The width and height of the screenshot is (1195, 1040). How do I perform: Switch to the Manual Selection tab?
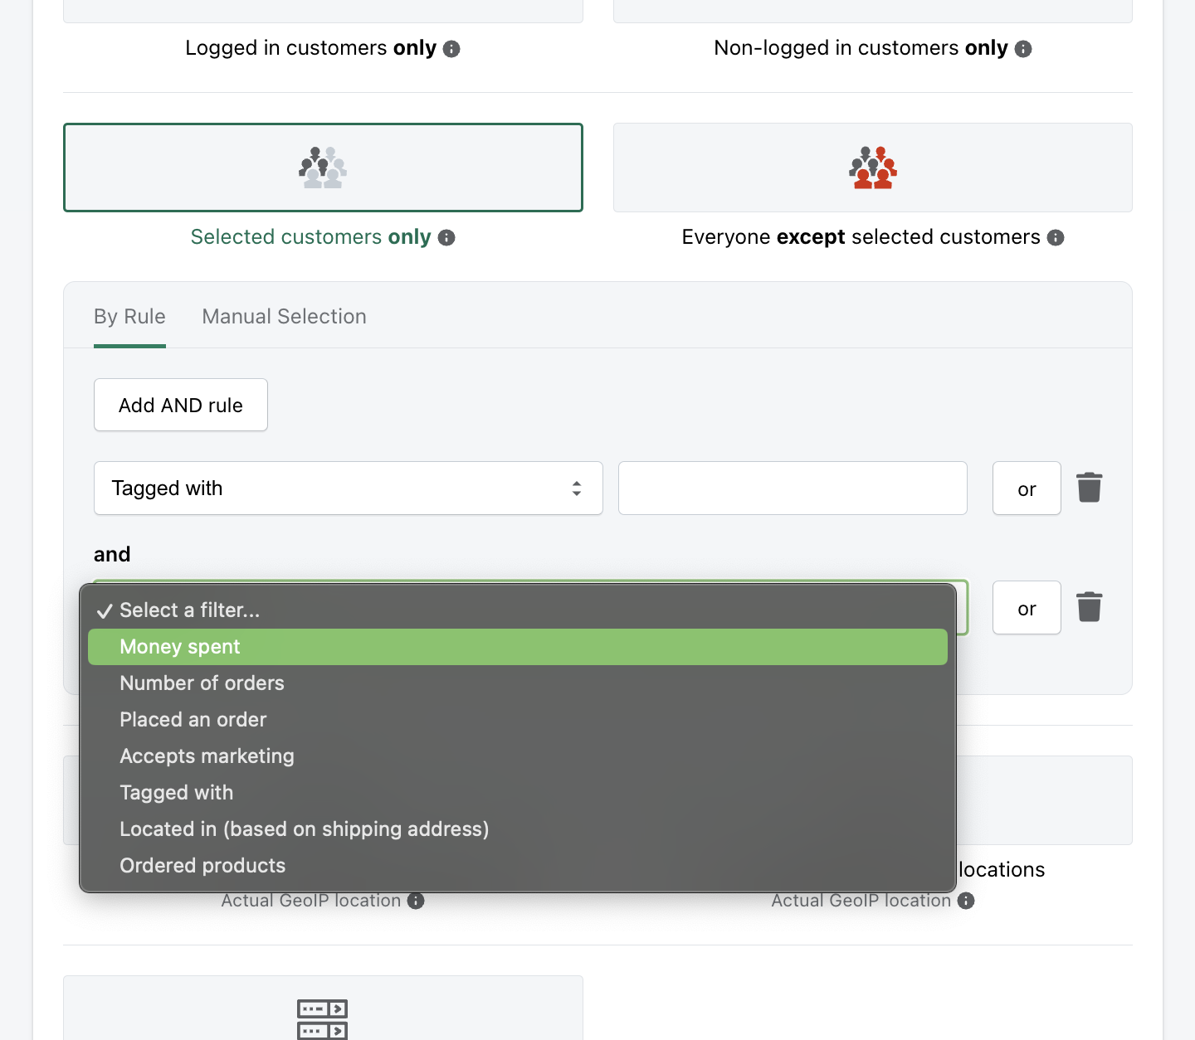pyautogui.click(x=285, y=317)
